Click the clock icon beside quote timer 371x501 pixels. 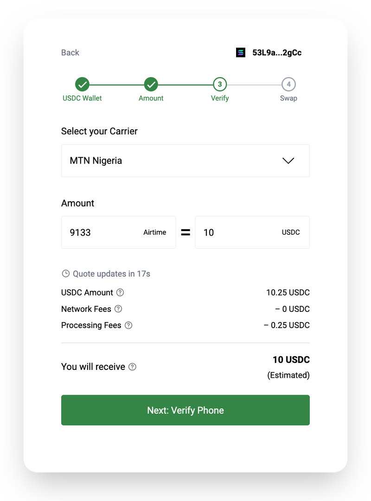click(x=65, y=274)
